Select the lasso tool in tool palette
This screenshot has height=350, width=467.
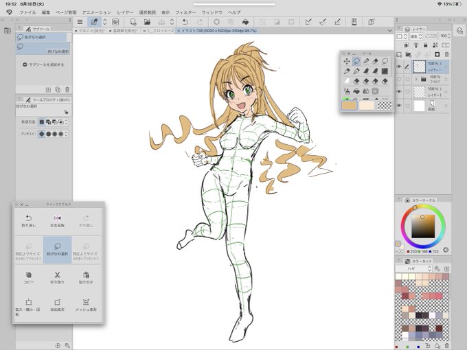click(356, 61)
